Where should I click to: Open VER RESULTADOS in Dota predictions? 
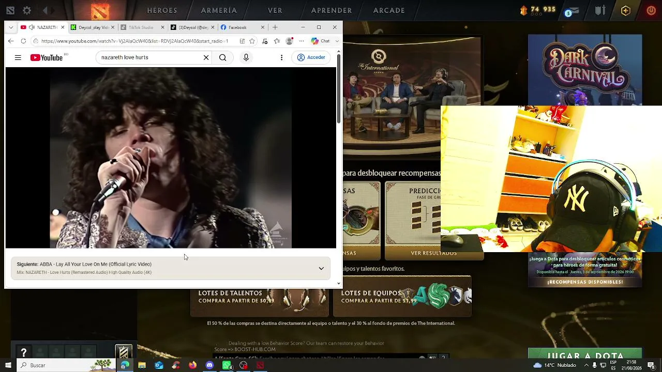pos(433,253)
